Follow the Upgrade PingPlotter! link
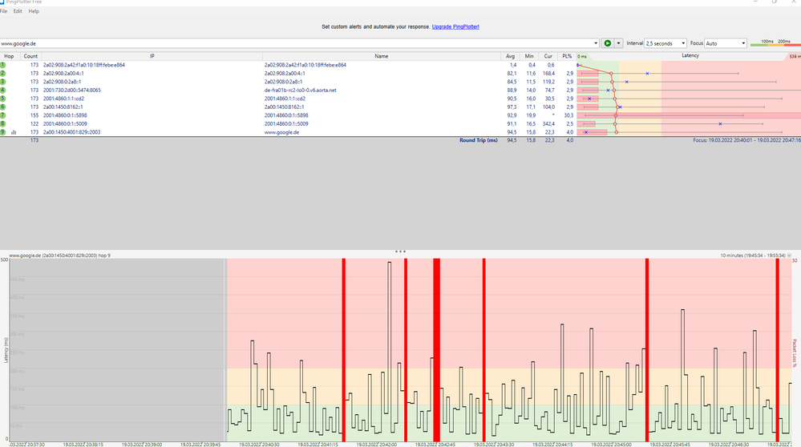 455,26
